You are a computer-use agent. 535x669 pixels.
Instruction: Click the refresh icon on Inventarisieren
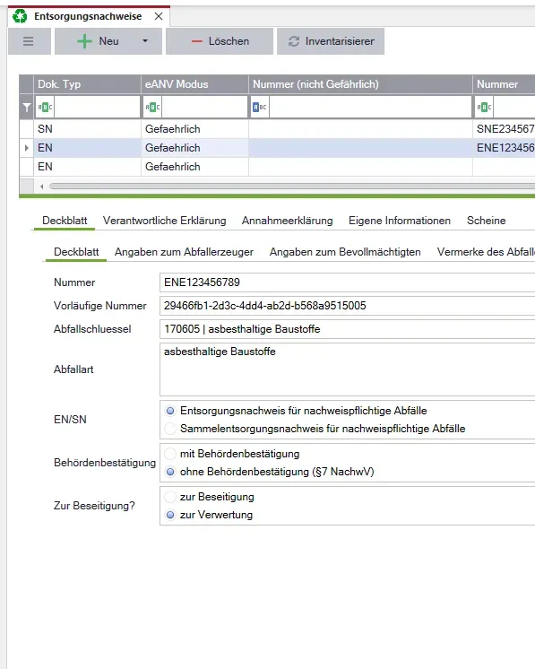[x=294, y=41]
